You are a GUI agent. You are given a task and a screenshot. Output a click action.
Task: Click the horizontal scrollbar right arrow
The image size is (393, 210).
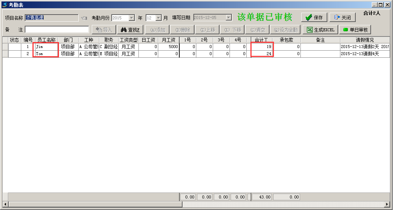click(x=387, y=204)
